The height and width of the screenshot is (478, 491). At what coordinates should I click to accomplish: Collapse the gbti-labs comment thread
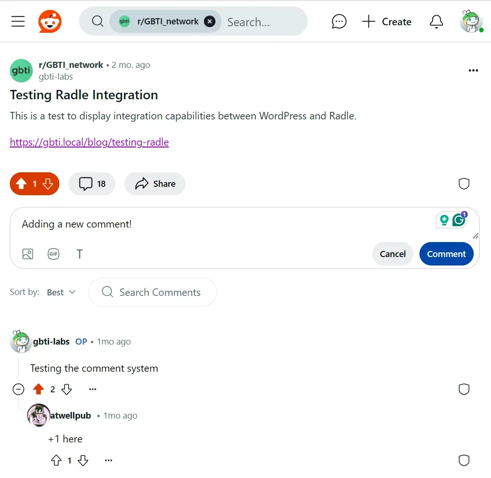click(x=19, y=390)
